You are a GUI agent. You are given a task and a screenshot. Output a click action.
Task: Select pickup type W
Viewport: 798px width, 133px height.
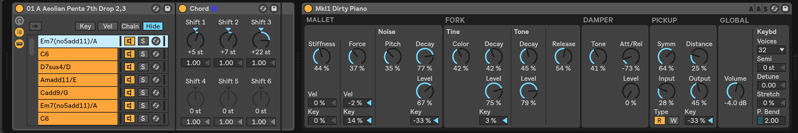pos(673,120)
